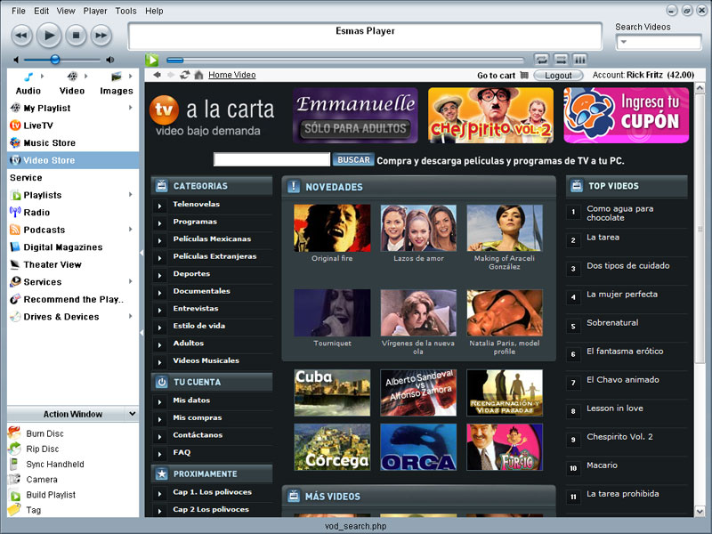Click the Tag icon in Action Window

pos(14,509)
